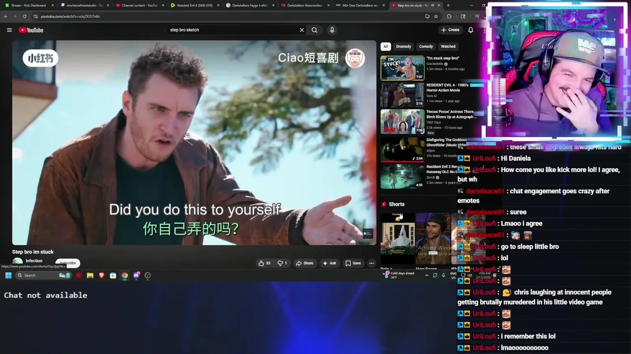The image size is (631, 354).
Task: Like the video with thumbs-up button
Action: click(x=264, y=263)
